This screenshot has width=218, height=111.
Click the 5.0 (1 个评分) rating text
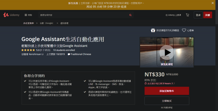43,50
